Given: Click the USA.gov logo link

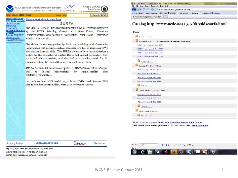Looking at the screenshot, I should point(79,143).
